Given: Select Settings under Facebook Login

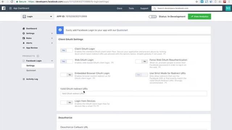Looking at the screenshot, I should coord(38,66).
